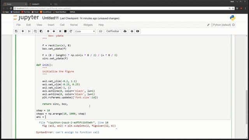The image size is (249, 140).
Task: Move selected cell up arrow
Action: tap(48, 31)
